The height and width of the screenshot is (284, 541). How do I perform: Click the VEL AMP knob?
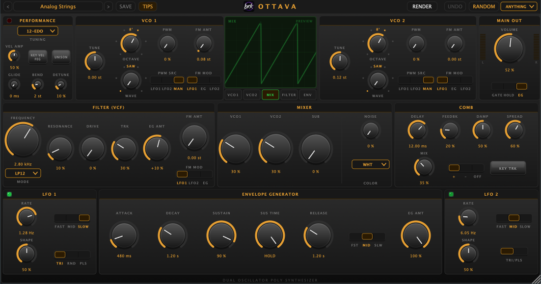(14, 56)
